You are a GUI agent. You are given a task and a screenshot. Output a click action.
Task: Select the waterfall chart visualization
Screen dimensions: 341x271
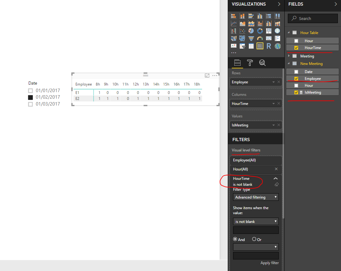pyautogui.click(x=234, y=31)
